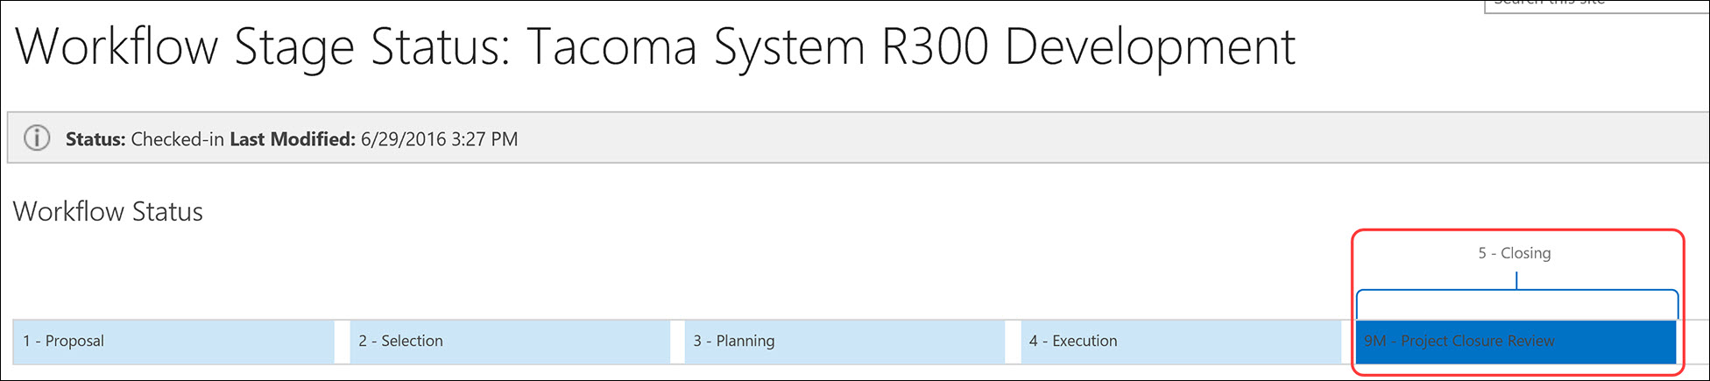Select the 1 - Proposal stage bar
The height and width of the screenshot is (381, 1710).
pyautogui.click(x=173, y=342)
